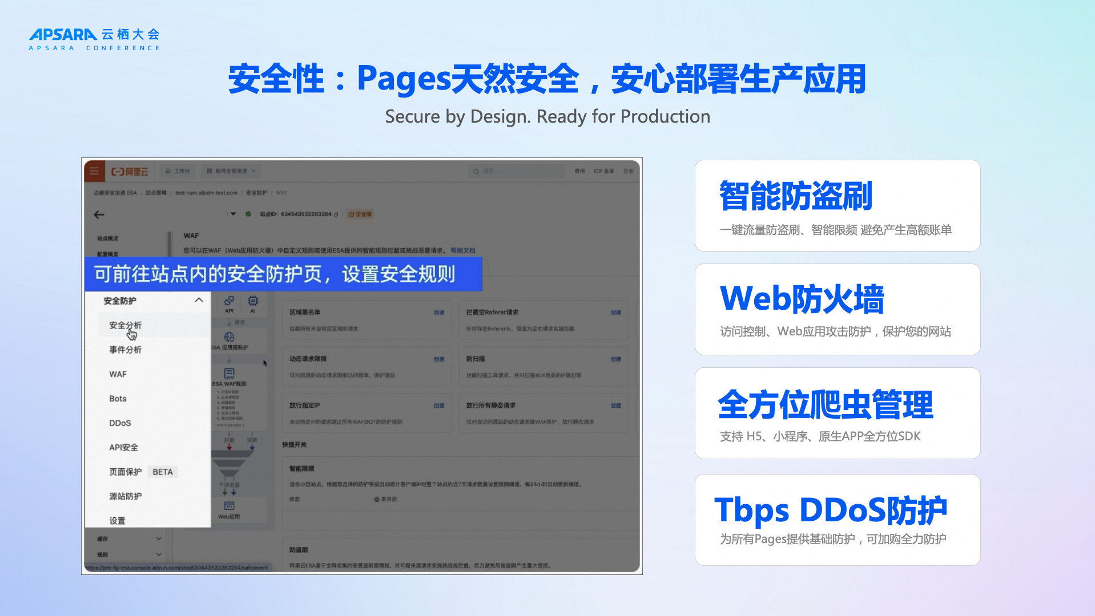Click the 未开启 status of 智能限频
This screenshot has height=616, width=1095.
(x=385, y=499)
